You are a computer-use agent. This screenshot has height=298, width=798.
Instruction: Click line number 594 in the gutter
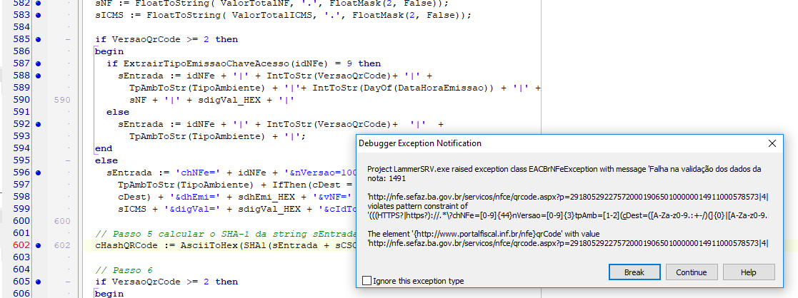(21, 148)
